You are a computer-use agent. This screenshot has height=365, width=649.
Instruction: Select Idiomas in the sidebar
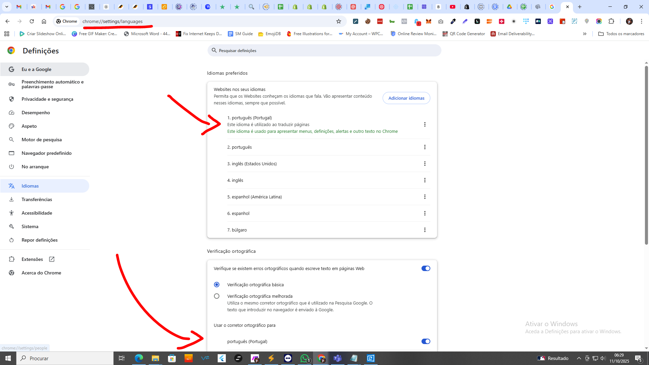click(45, 186)
